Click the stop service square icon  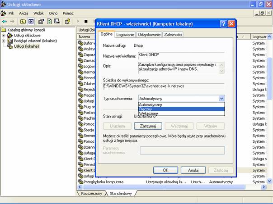86,21
